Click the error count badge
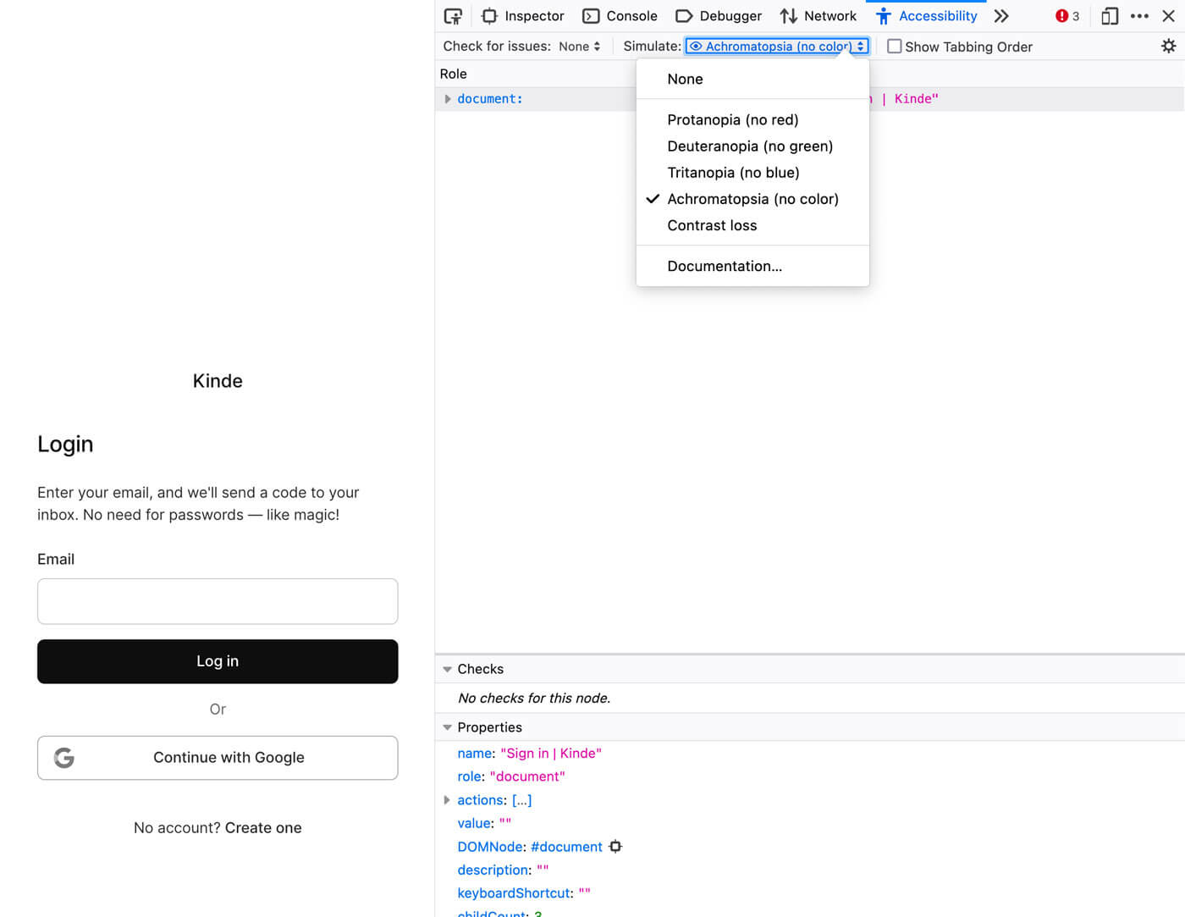Image resolution: width=1185 pixels, height=917 pixels. 1063,15
